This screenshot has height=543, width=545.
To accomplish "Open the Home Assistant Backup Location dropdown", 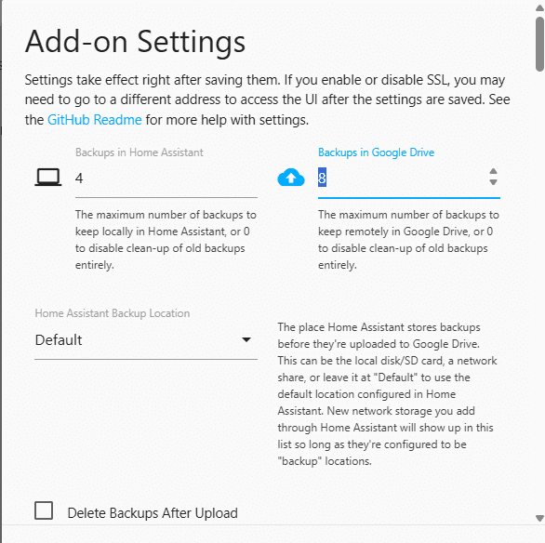I will (x=146, y=340).
